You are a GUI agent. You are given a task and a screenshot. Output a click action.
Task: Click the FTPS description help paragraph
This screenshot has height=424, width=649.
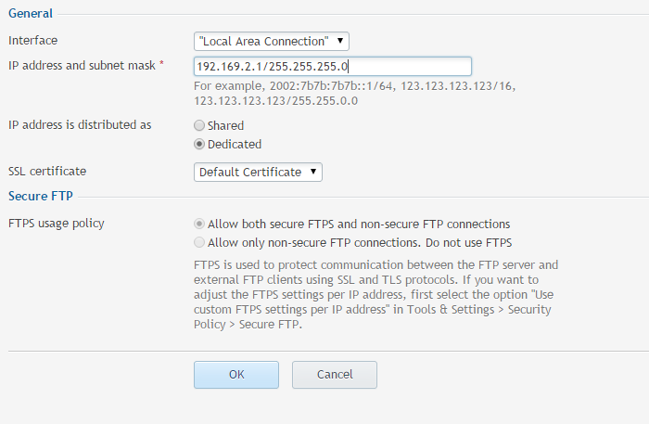[x=375, y=294]
